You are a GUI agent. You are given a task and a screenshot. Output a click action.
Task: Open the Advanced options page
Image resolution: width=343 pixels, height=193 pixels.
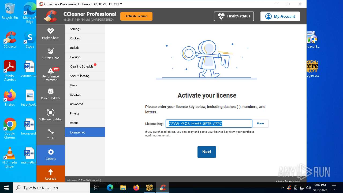pyautogui.click(x=85, y=104)
